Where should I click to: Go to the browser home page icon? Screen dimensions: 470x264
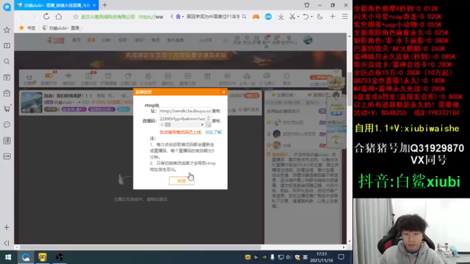pos(59,16)
